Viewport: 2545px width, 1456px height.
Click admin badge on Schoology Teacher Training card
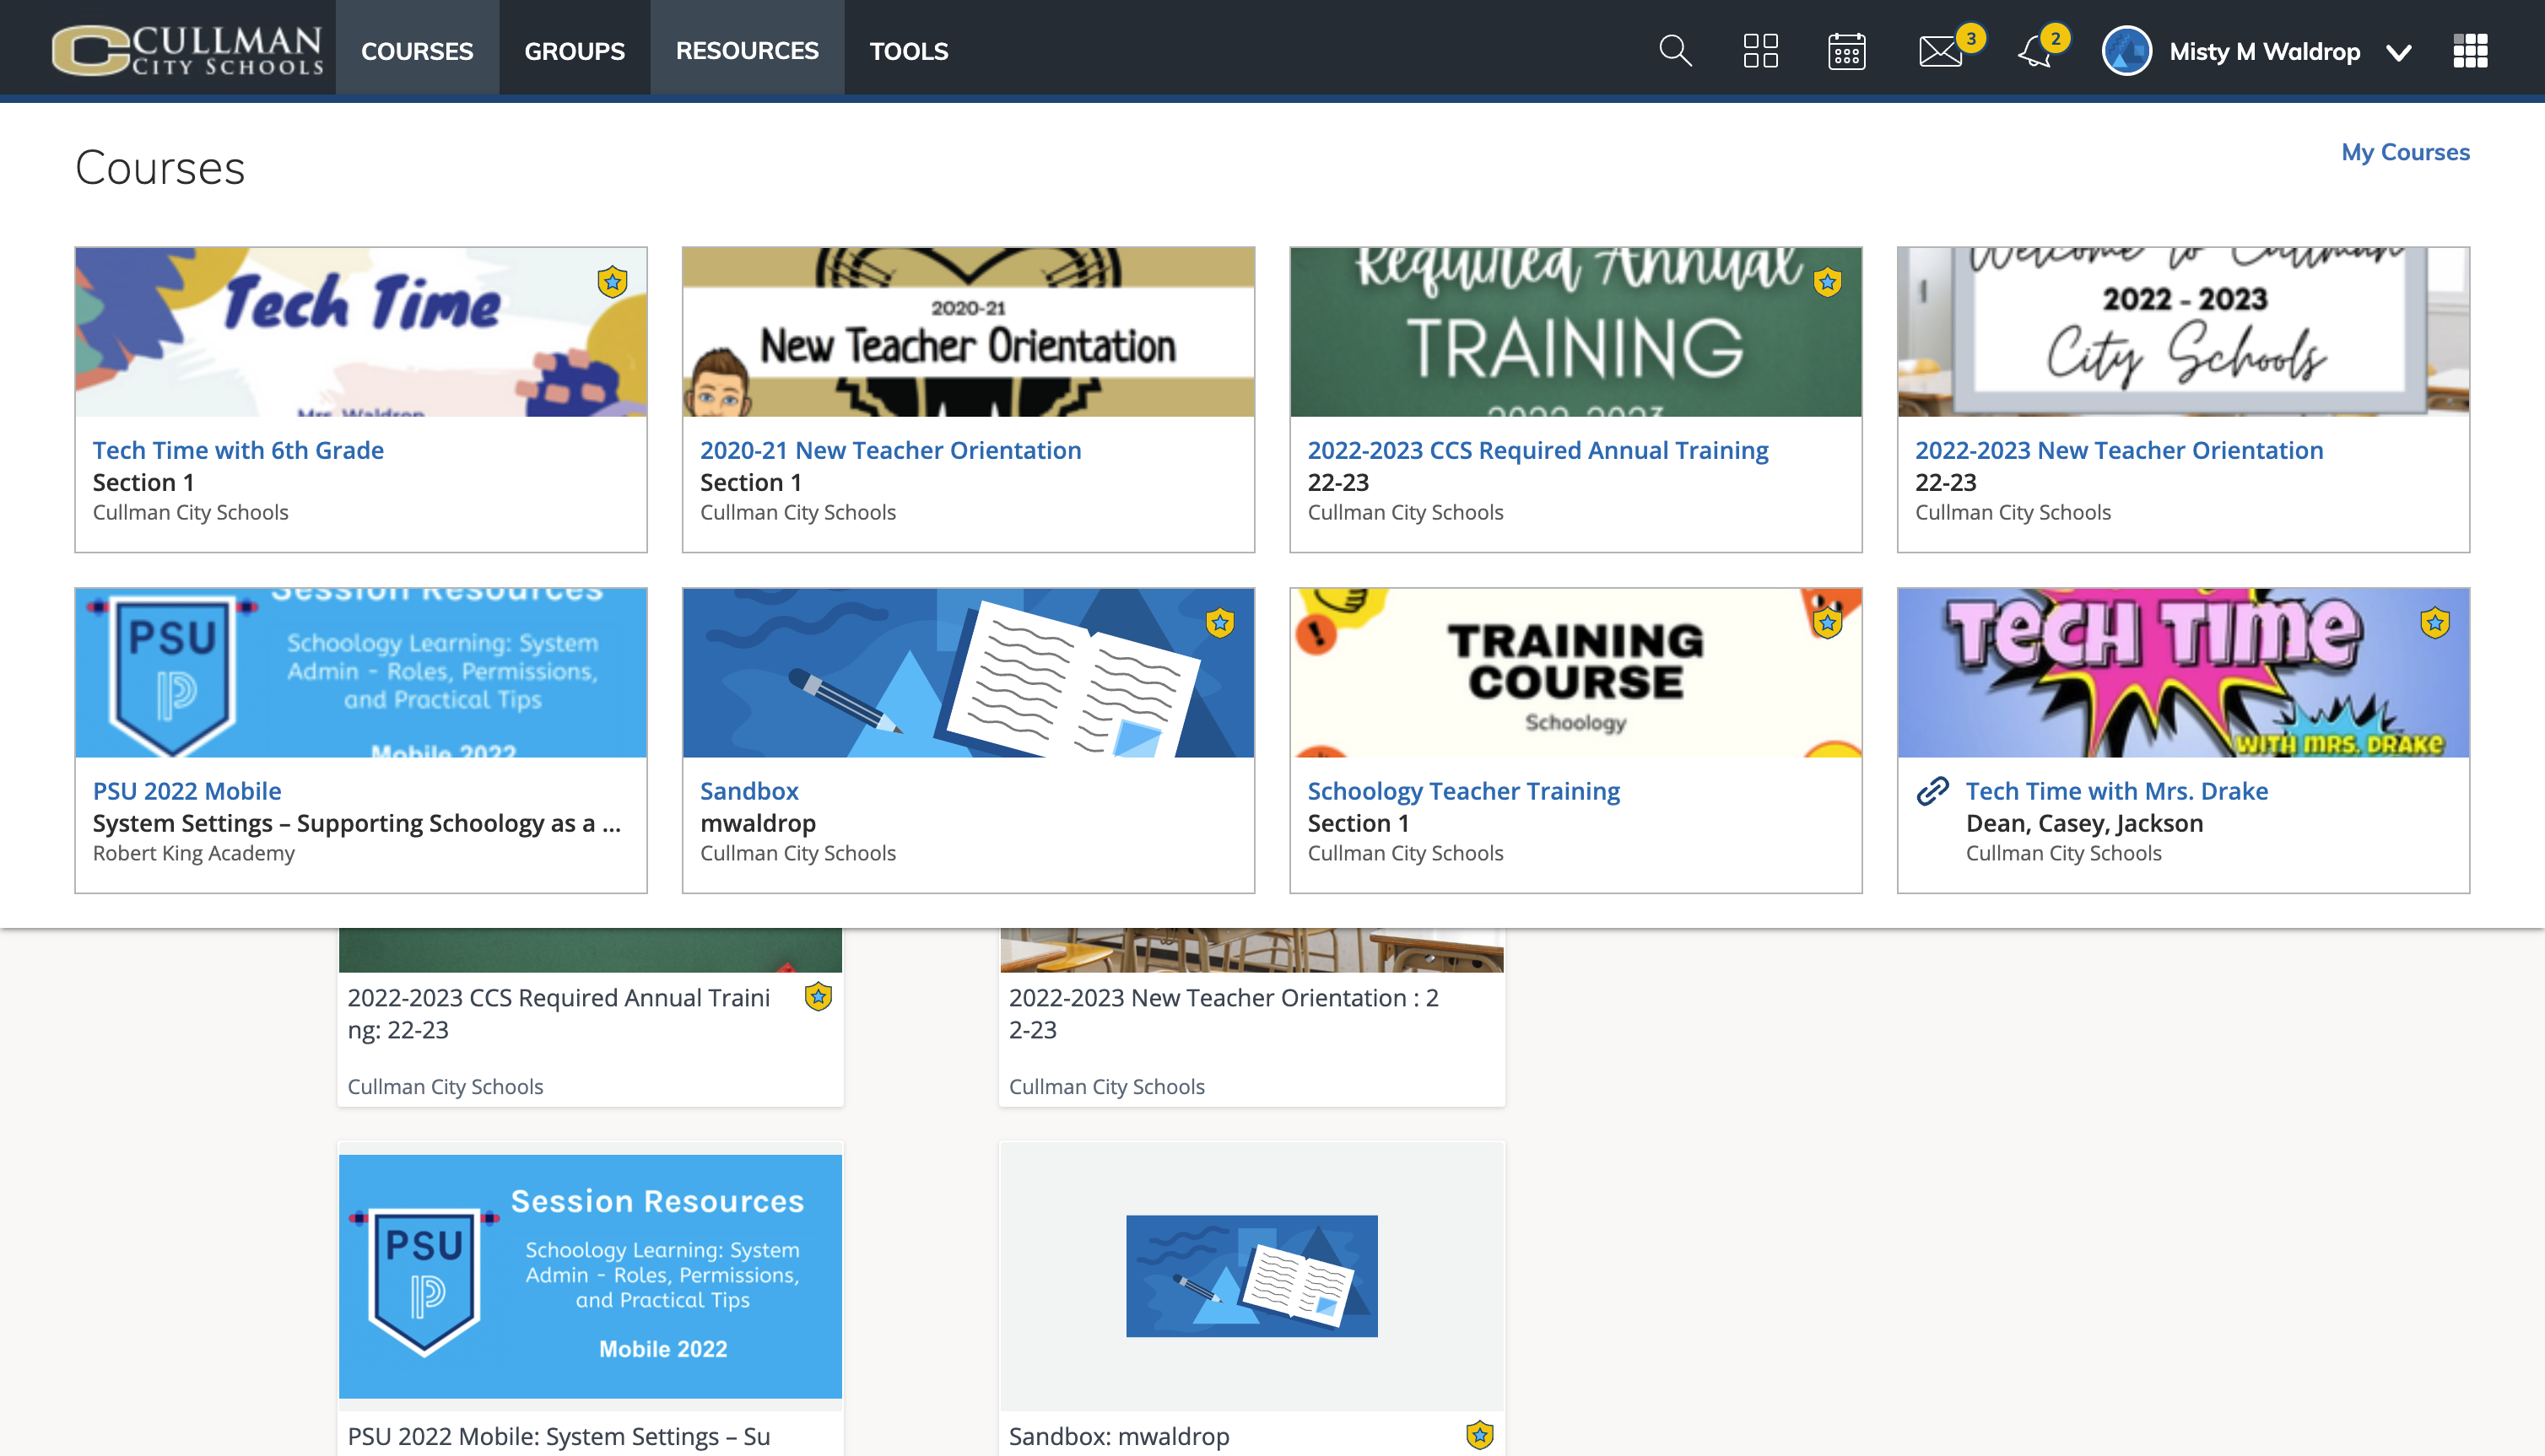pyautogui.click(x=1827, y=623)
